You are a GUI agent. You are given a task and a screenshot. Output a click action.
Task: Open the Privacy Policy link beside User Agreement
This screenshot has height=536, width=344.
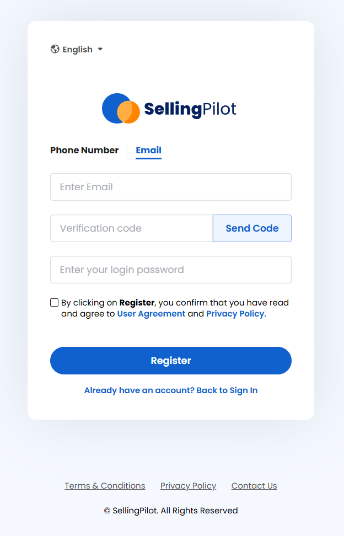pyautogui.click(x=235, y=314)
